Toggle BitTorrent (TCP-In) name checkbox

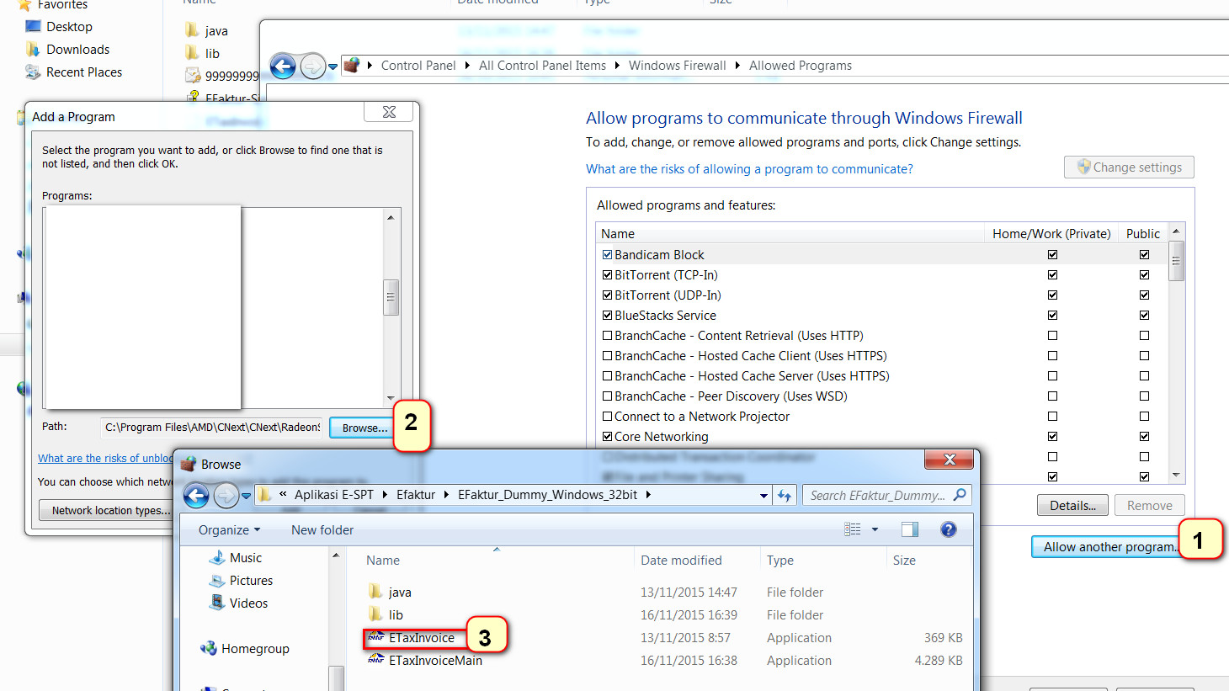tap(607, 275)
